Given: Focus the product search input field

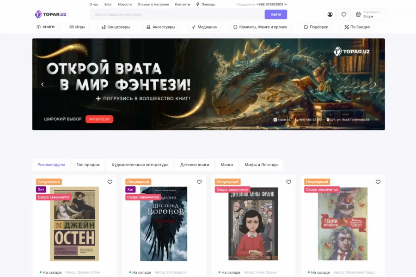Looking at the screenshot, I should click(177, 14).
